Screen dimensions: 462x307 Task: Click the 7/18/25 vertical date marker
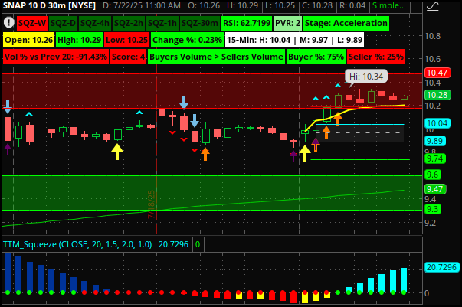click(x=151, y=204)
